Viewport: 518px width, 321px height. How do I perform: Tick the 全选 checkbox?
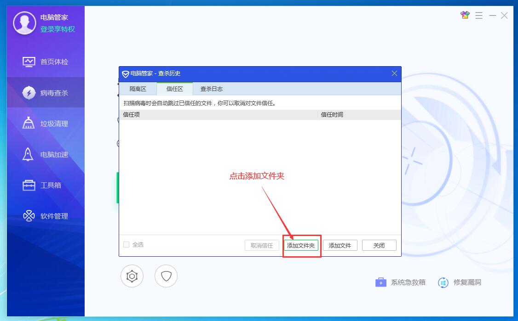126,244
